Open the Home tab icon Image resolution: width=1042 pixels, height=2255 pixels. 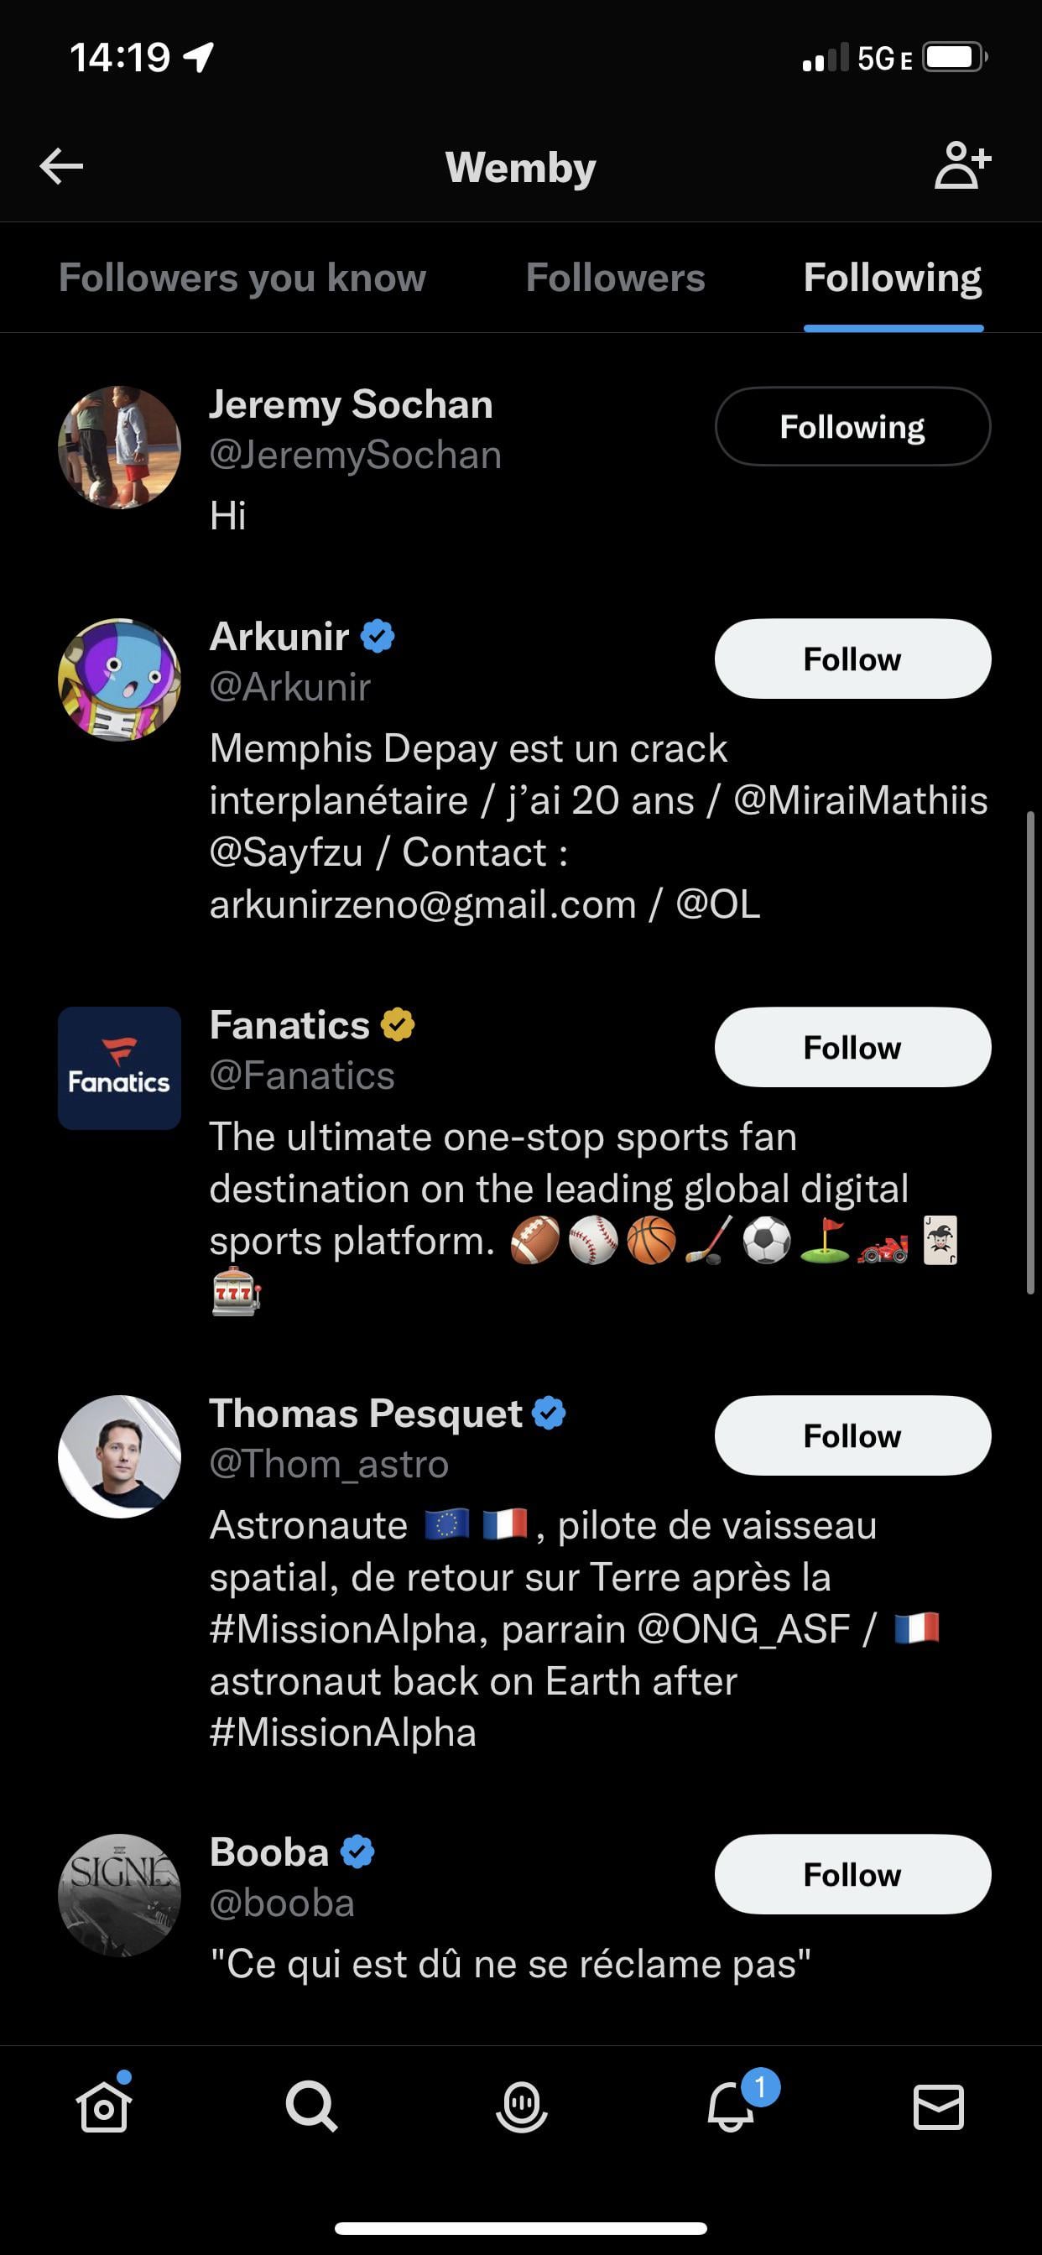[x=104, y=2106]
